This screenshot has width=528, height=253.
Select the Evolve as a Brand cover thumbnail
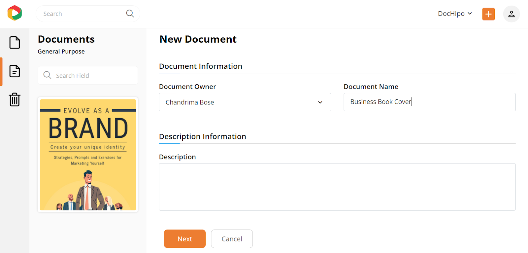(x=88, y=155)
